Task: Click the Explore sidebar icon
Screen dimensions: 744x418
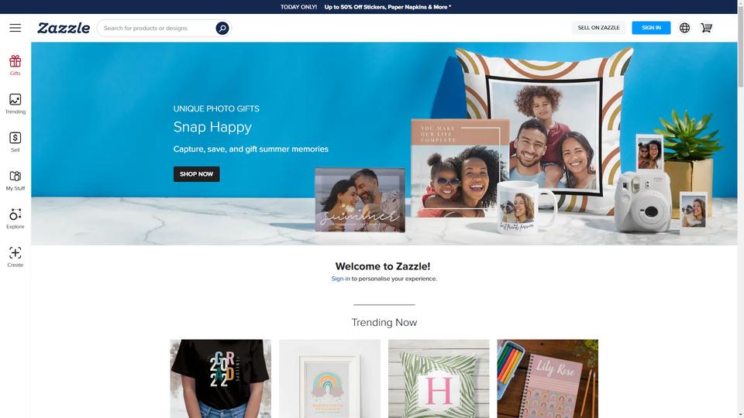Action: [x=15, y=219]
